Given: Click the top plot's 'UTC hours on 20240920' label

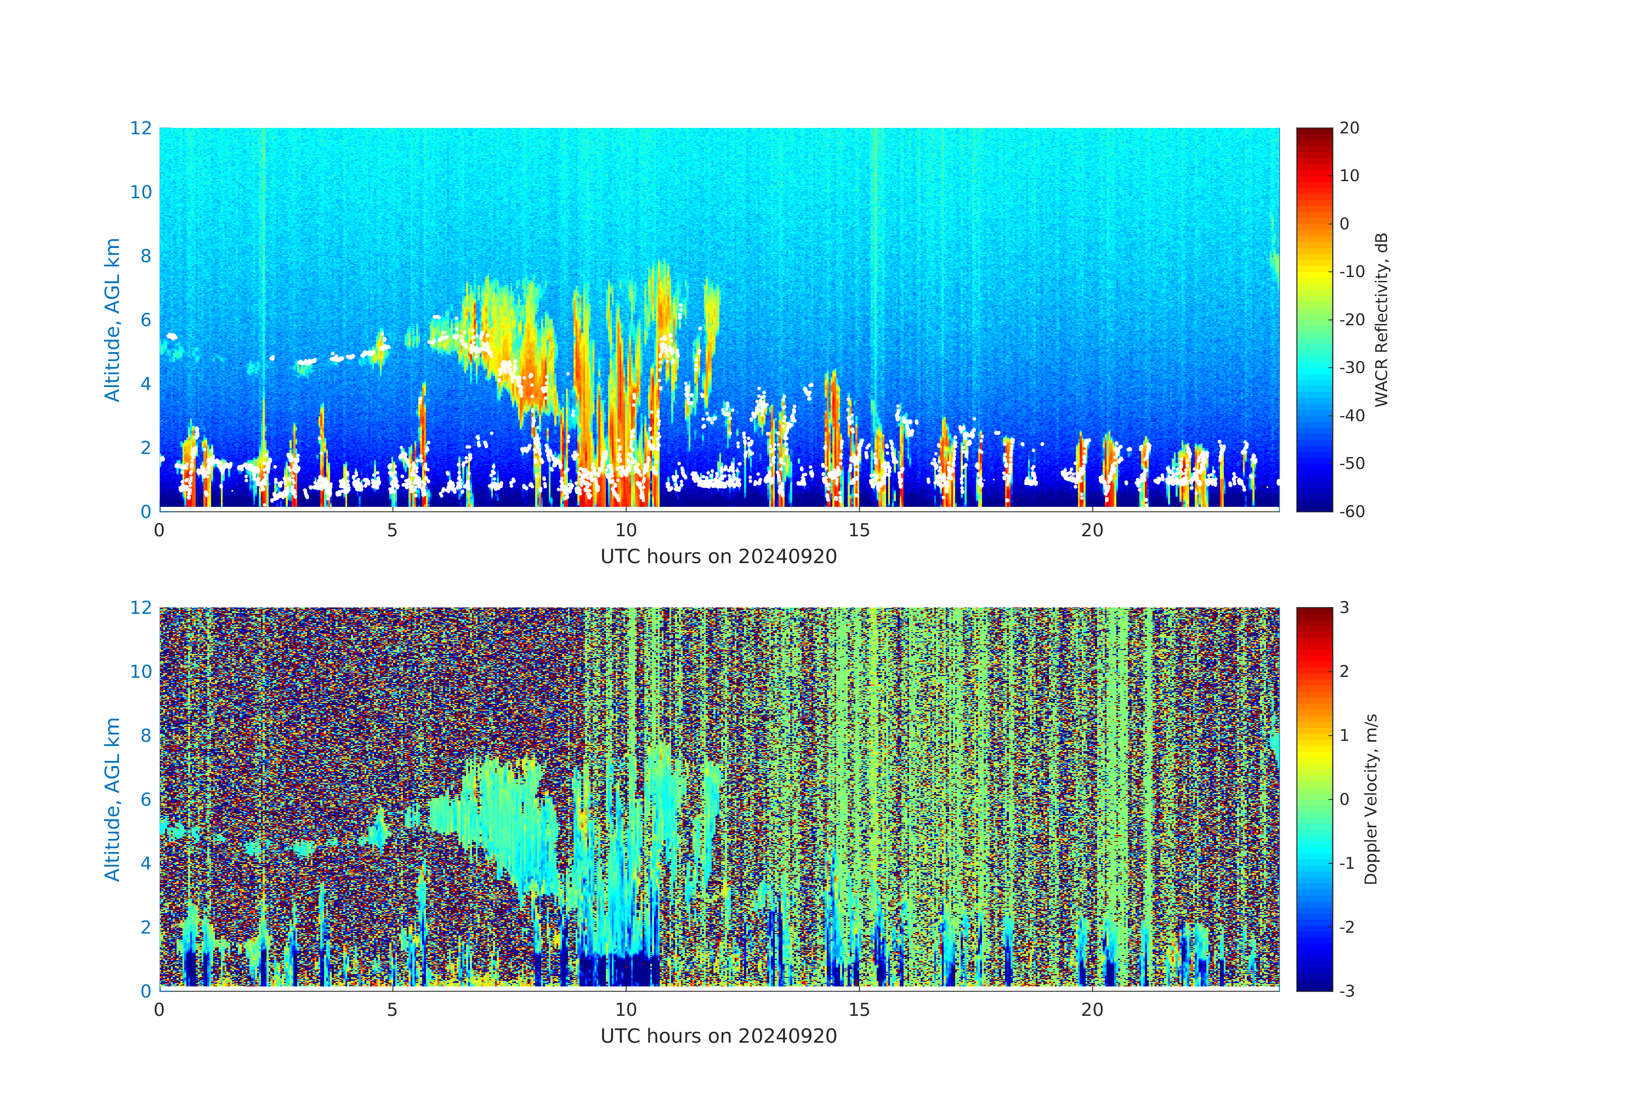Looking at the screenshot, I should click(718, 556).
